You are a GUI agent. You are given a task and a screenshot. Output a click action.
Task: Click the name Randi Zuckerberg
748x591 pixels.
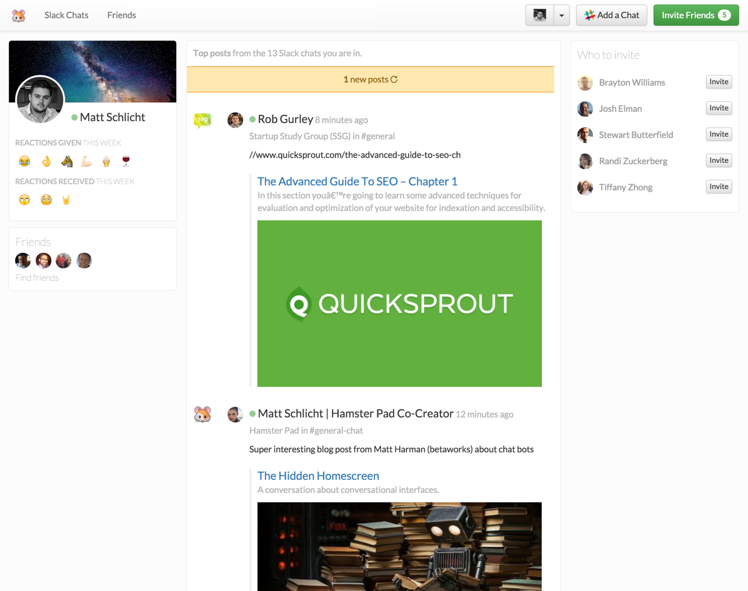pos(633,161)
